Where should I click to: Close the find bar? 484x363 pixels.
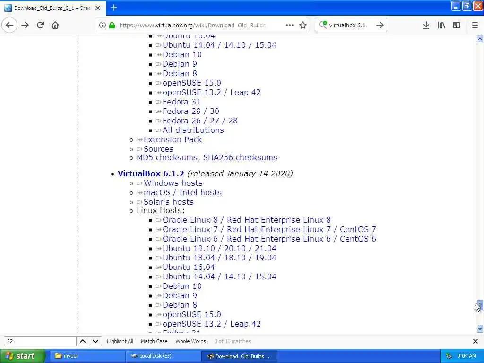475,341
